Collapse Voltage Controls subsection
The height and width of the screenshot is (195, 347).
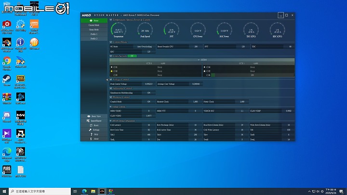click(111, 106)
